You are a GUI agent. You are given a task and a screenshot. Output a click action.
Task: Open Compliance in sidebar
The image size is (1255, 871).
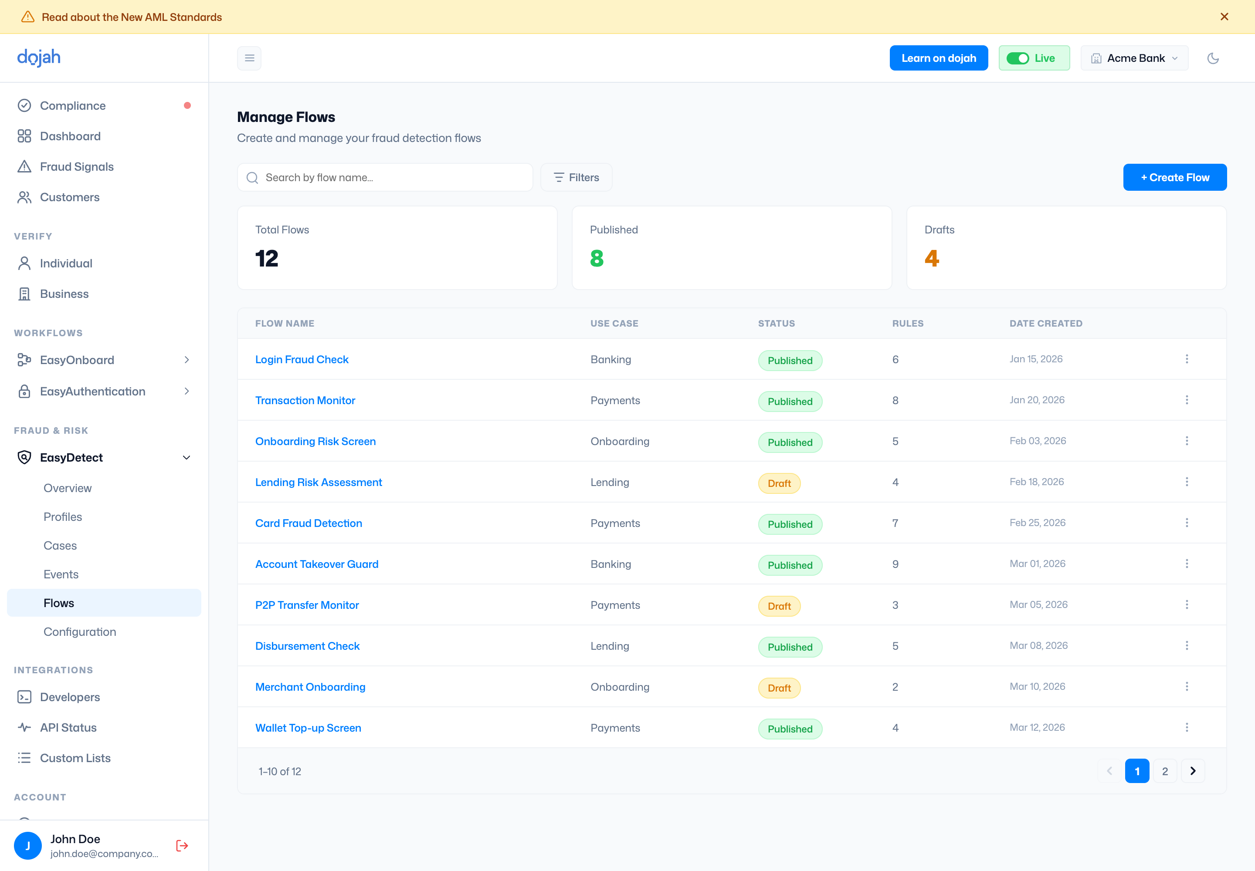click(104, 105)
